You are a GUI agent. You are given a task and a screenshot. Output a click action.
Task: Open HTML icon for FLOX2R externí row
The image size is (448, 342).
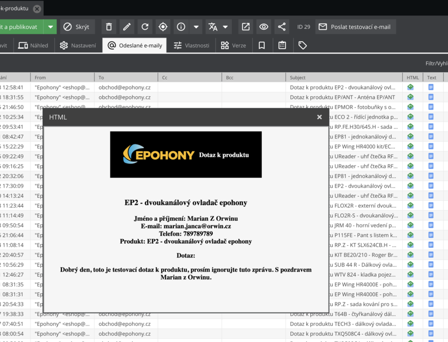pyautogui.click(x=411, y=206)
